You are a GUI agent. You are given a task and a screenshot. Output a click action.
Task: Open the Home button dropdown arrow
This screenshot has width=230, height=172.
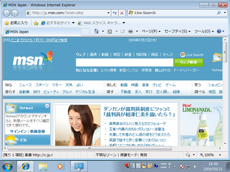(103, 31)
